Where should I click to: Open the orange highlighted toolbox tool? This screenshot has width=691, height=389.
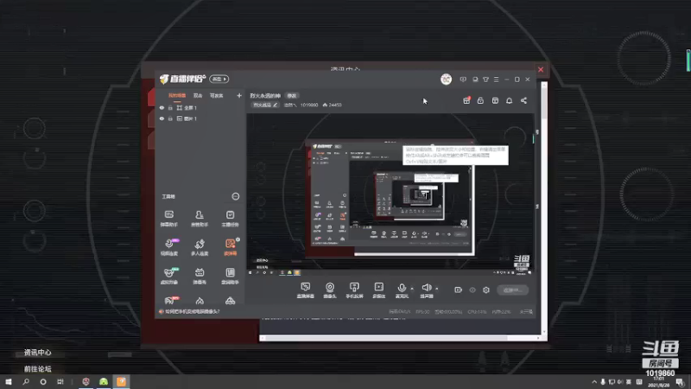point(230,247)
